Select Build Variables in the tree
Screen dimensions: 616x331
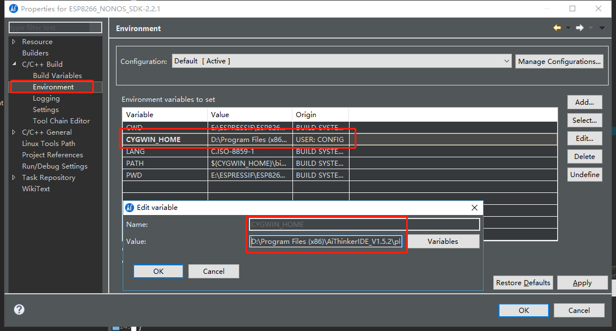[57, 75]
